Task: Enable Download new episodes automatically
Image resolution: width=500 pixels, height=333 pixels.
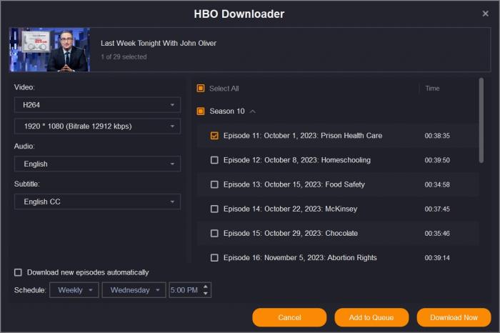Action: [x=18, y=272]
